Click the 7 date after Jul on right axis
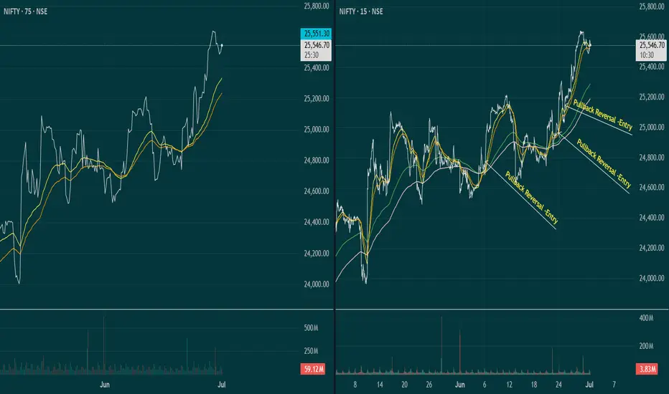669x394 pixels. click(x=614, y=385)
